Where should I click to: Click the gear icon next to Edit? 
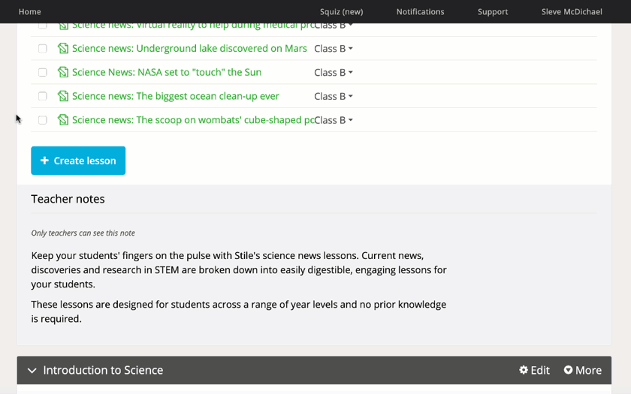524,370
